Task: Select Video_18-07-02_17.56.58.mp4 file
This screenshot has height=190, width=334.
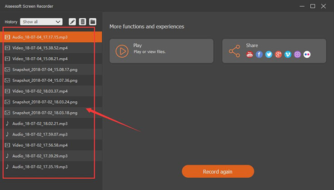Action: click(51, 145)
